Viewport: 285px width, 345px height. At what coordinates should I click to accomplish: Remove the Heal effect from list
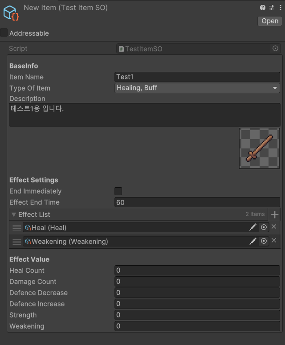pyautogui.click(x=274, y=226)
